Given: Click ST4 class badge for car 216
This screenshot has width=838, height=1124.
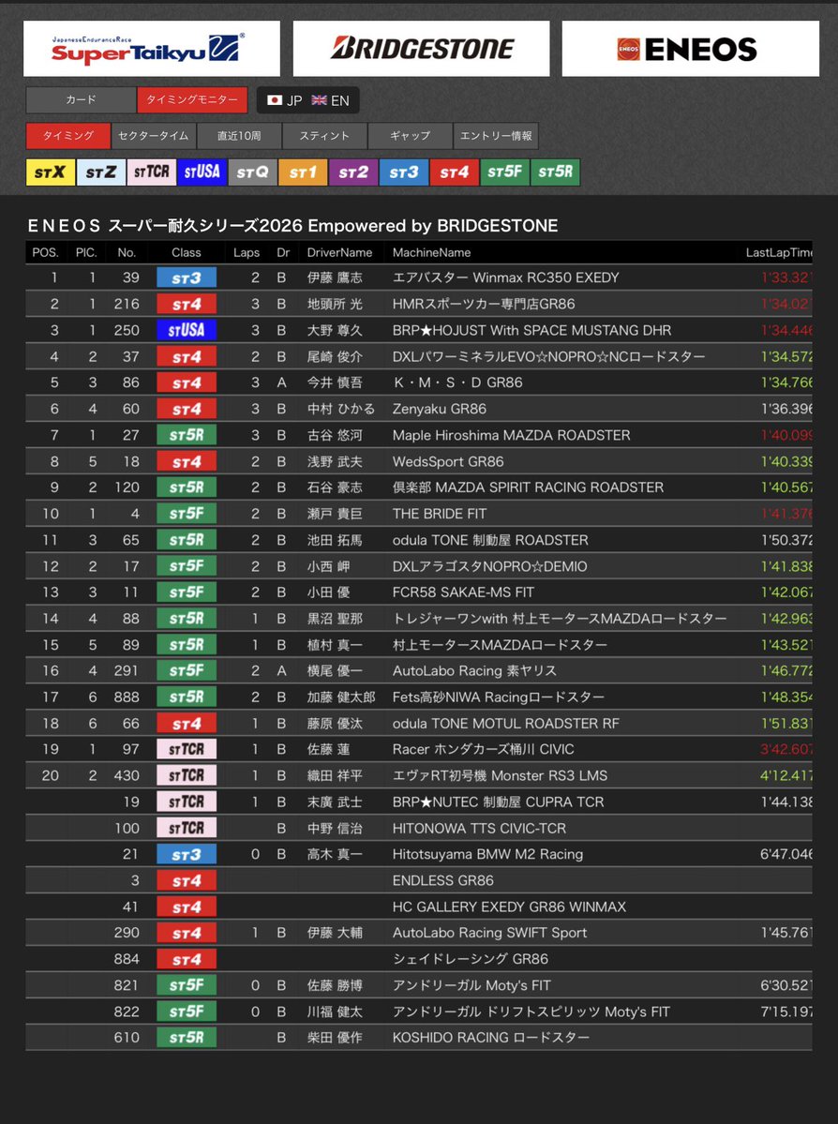Looking at the screenshot, I should click(187, 304).
